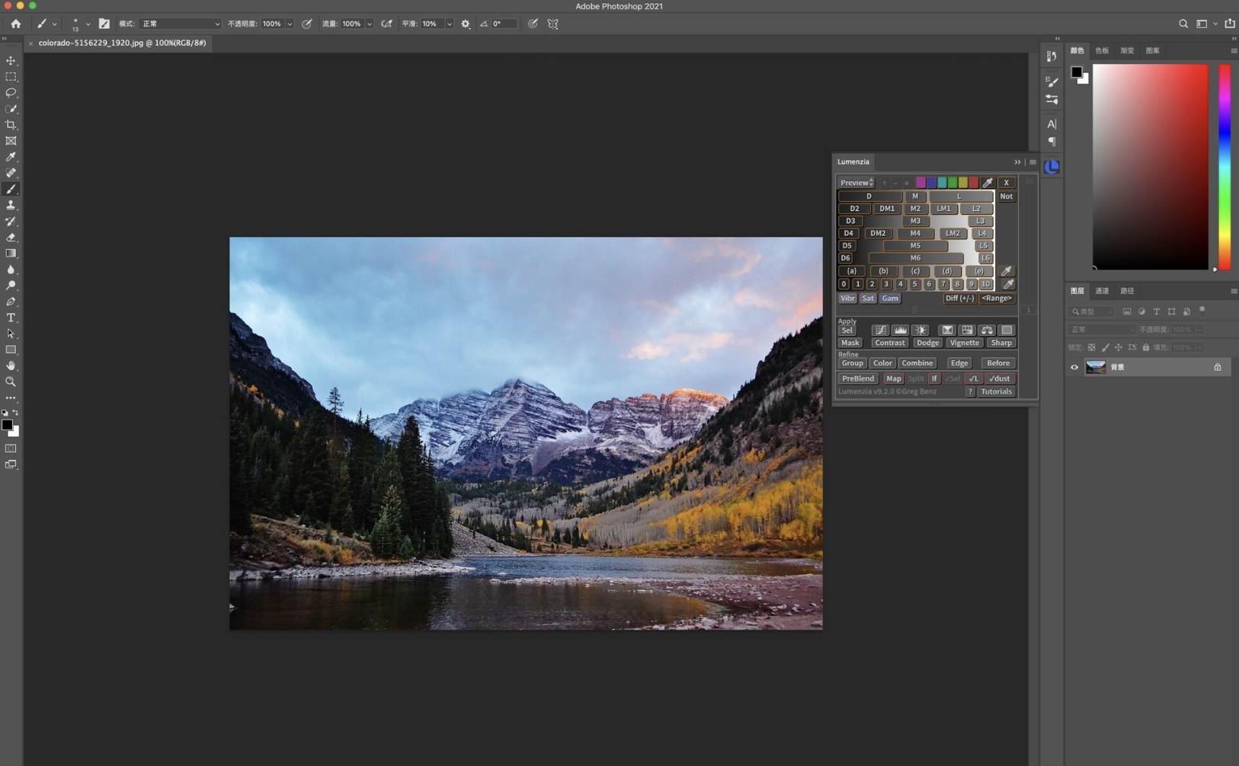Activate the Eyedropper tool
1239x766 pixels.
click(x=11, y=157)
